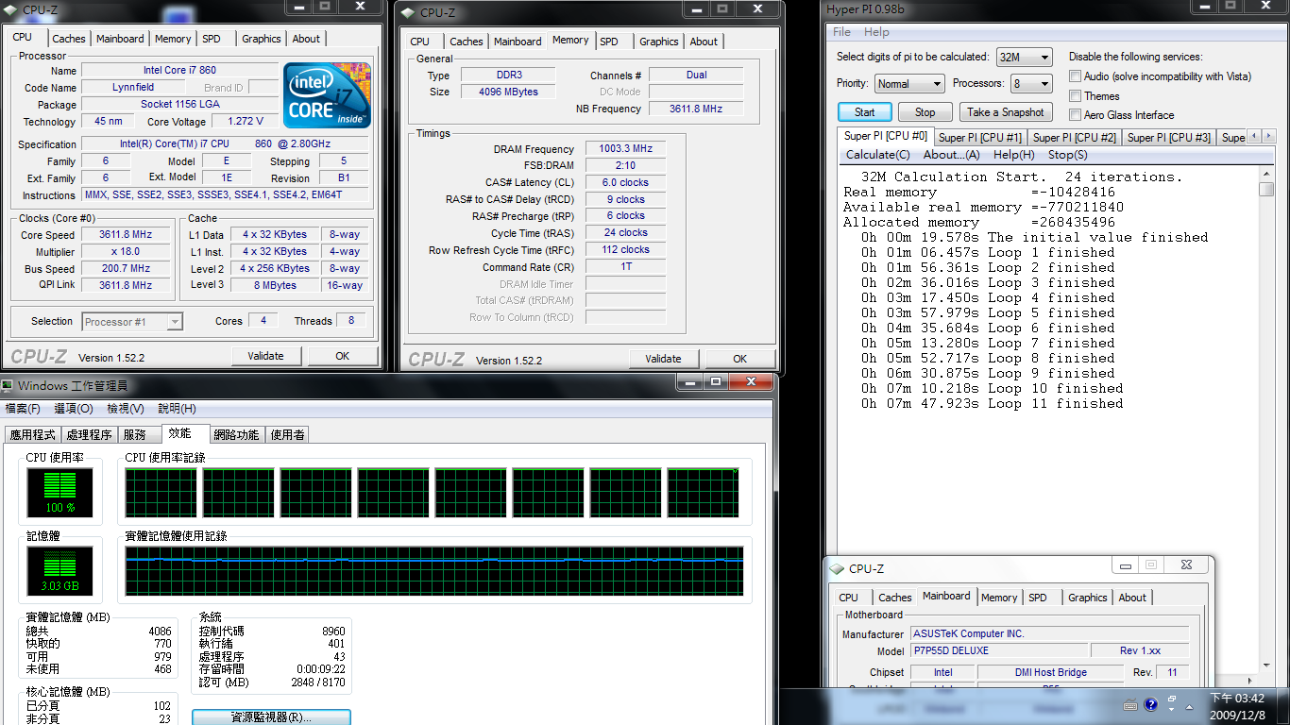Open the 檔案(F) menu in Task Manager
Screen dimensions: 1290x725
23,409
